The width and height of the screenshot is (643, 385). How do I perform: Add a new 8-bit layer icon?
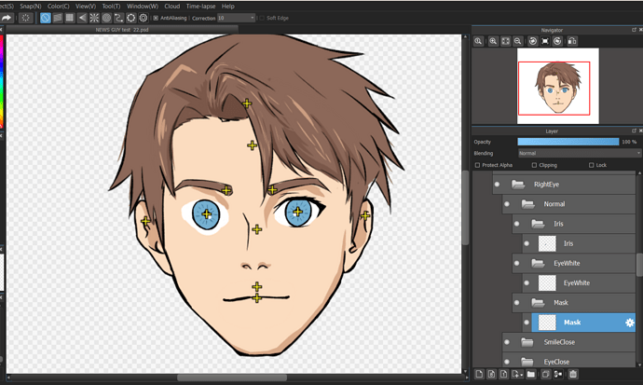(491, 374)
